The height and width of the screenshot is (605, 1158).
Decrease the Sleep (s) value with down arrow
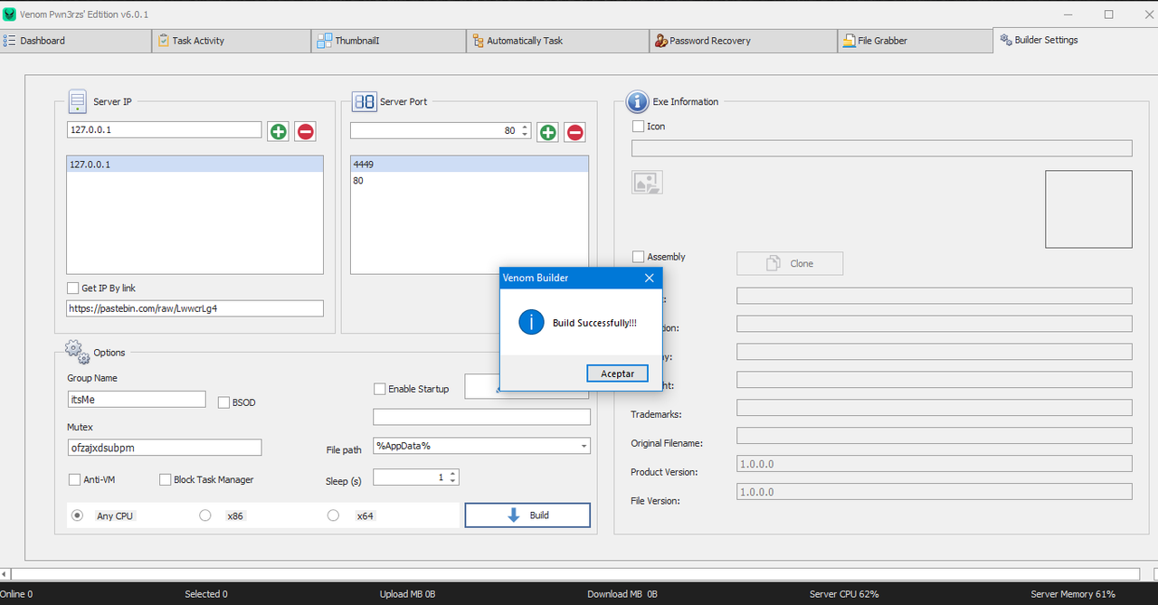pyautogui.click(x=452, y=481)
